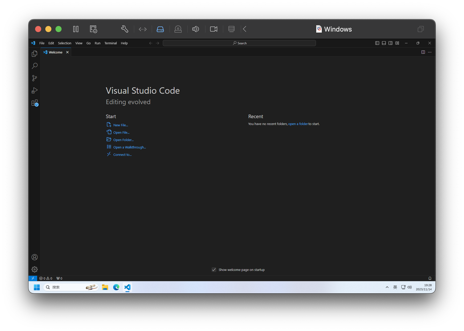Open the Go menu

[x=89, y=43]
